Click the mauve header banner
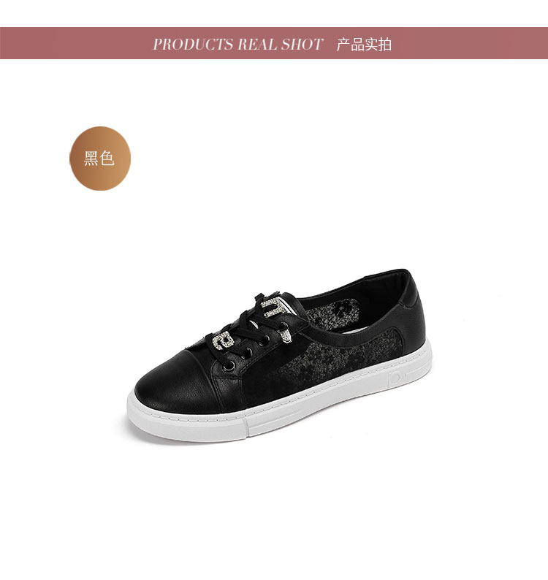Screen dimensions: 548x580 click(274, 43)
